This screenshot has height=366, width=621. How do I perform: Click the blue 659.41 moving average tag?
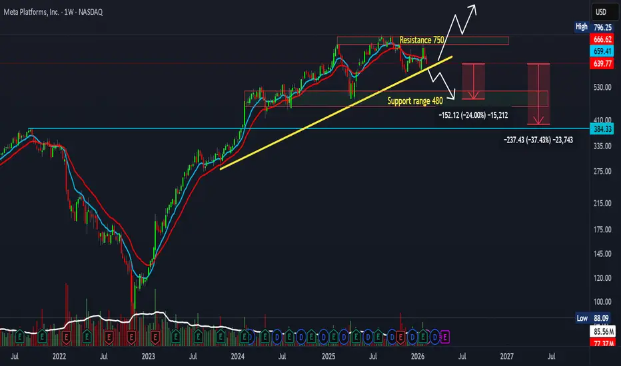coord(602,51)
